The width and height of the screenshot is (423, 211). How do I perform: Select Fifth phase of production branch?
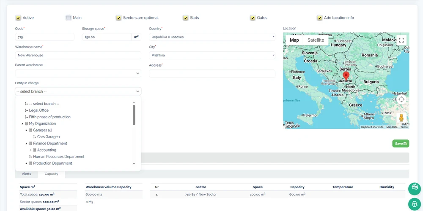point(49,117)
